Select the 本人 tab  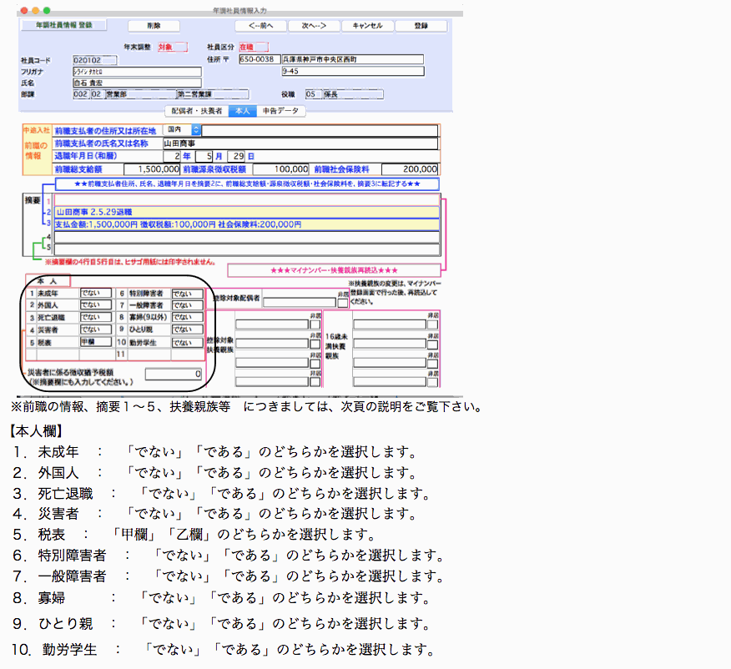(243, 111)
